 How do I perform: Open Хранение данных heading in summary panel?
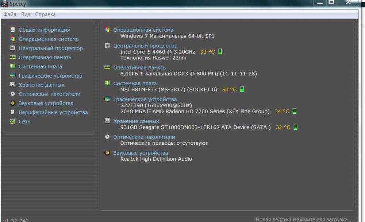click(136, 121)
